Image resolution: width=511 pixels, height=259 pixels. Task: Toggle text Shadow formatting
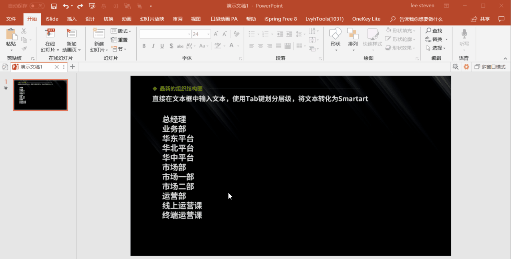click(x=171, y=46)
